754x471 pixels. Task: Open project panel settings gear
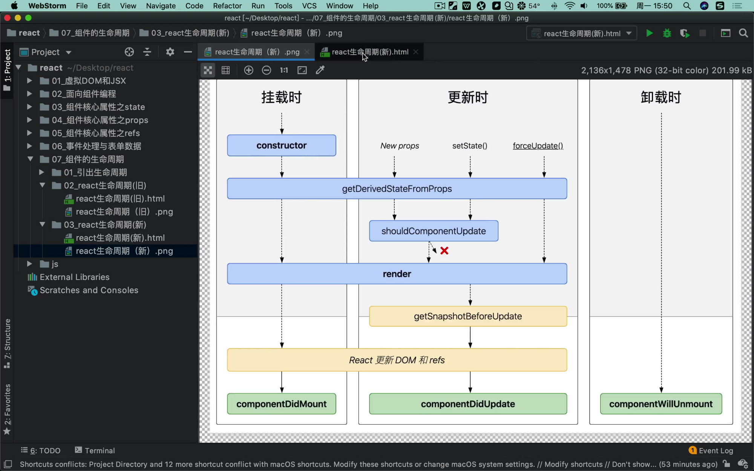(170, 52)
